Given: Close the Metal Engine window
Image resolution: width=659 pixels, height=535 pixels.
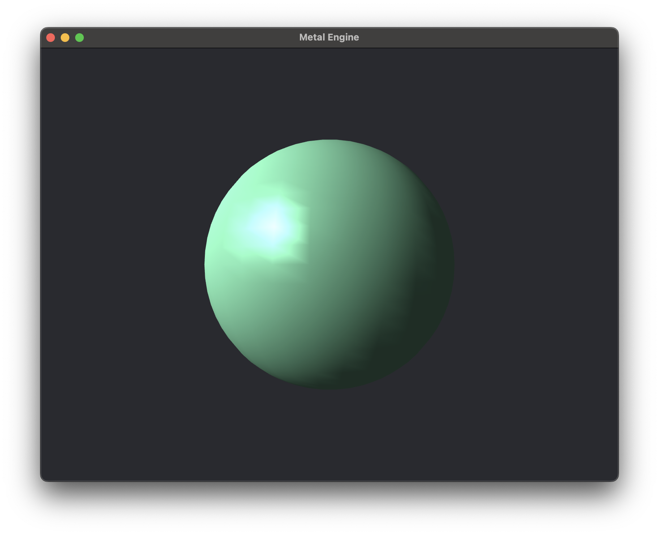Looking at the screenshot, I should [x=51, y=37].
